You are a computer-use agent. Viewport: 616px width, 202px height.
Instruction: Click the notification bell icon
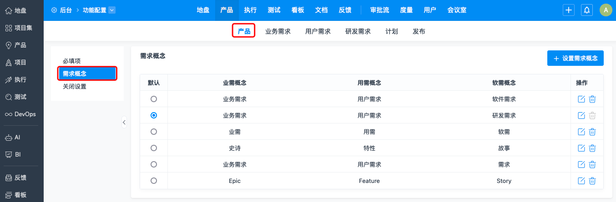tap(587, 10)
